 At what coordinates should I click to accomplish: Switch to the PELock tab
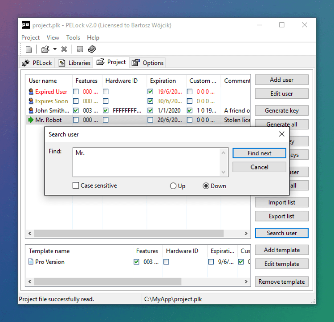(37, 63)
